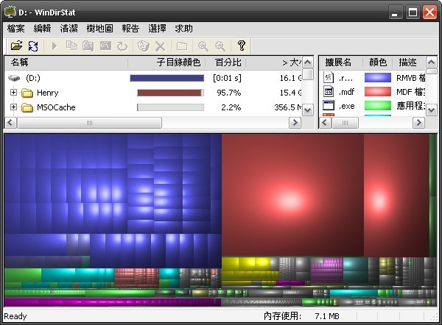The width and height of the screenshot is (442, 325).
Task: Click the Properties folder toolbar icon
Action: click(x=182, y=46)
